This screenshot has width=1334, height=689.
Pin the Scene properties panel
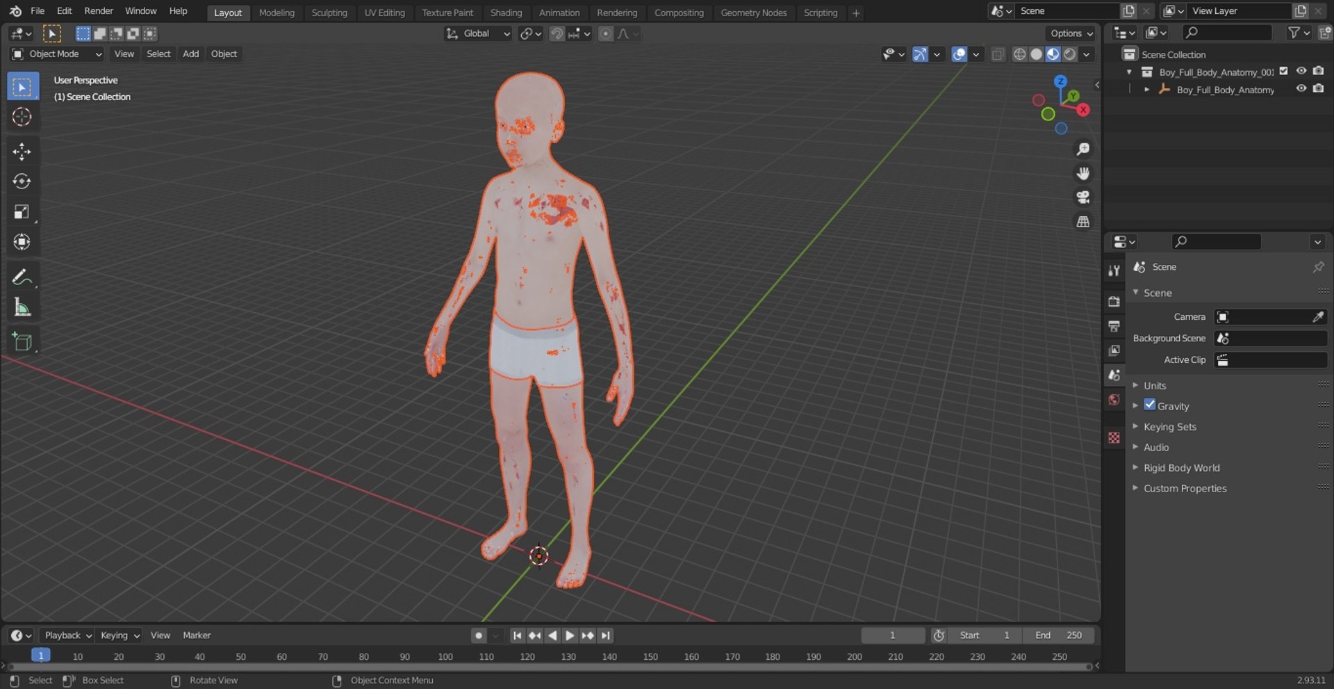point(1318,267)
